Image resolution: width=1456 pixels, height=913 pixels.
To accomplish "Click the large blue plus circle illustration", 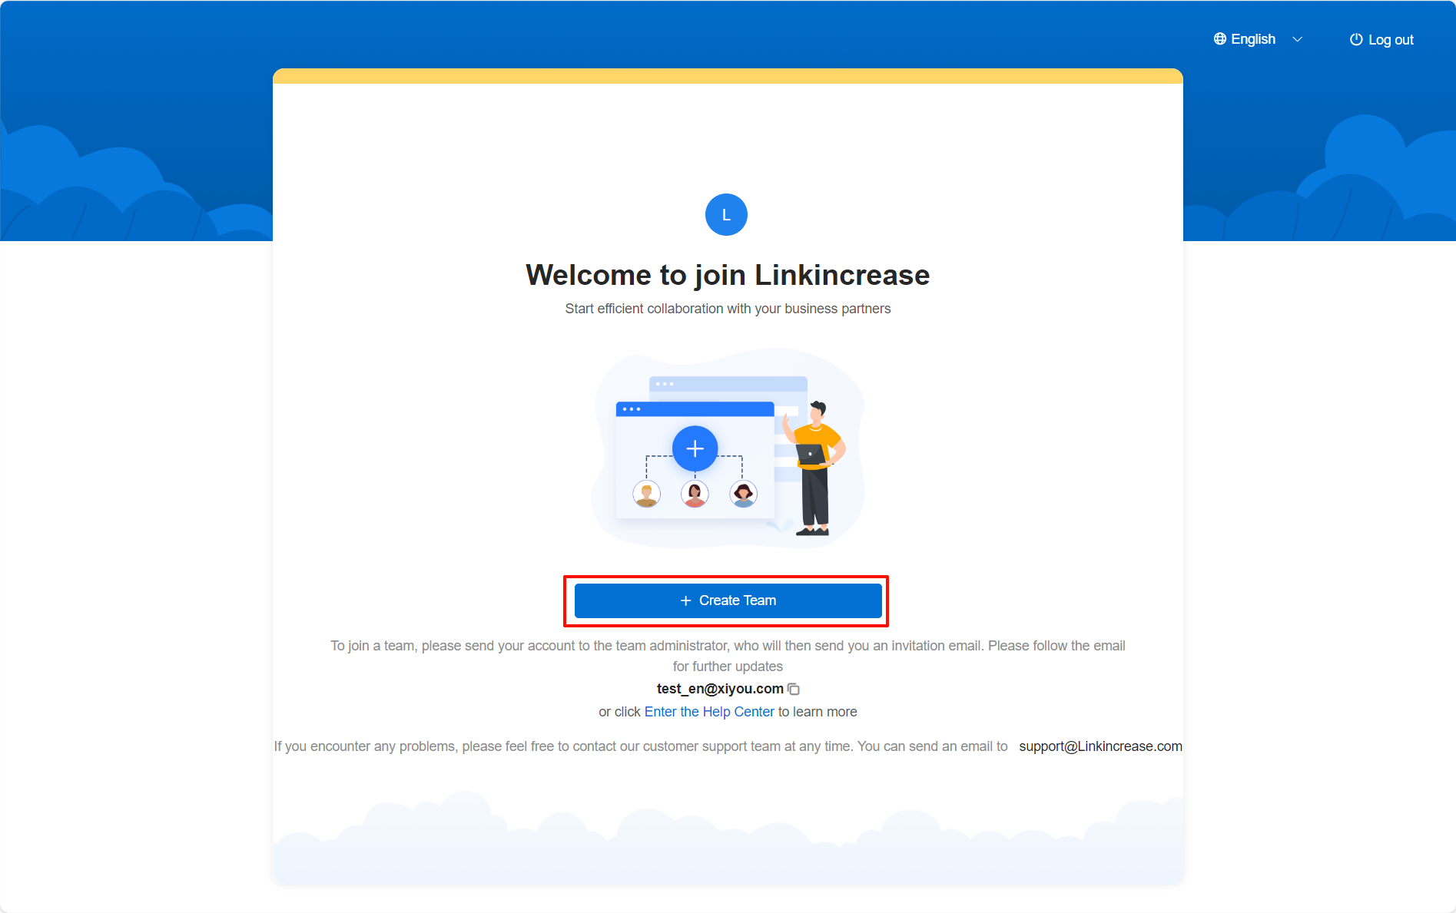I will click(695, 448).
